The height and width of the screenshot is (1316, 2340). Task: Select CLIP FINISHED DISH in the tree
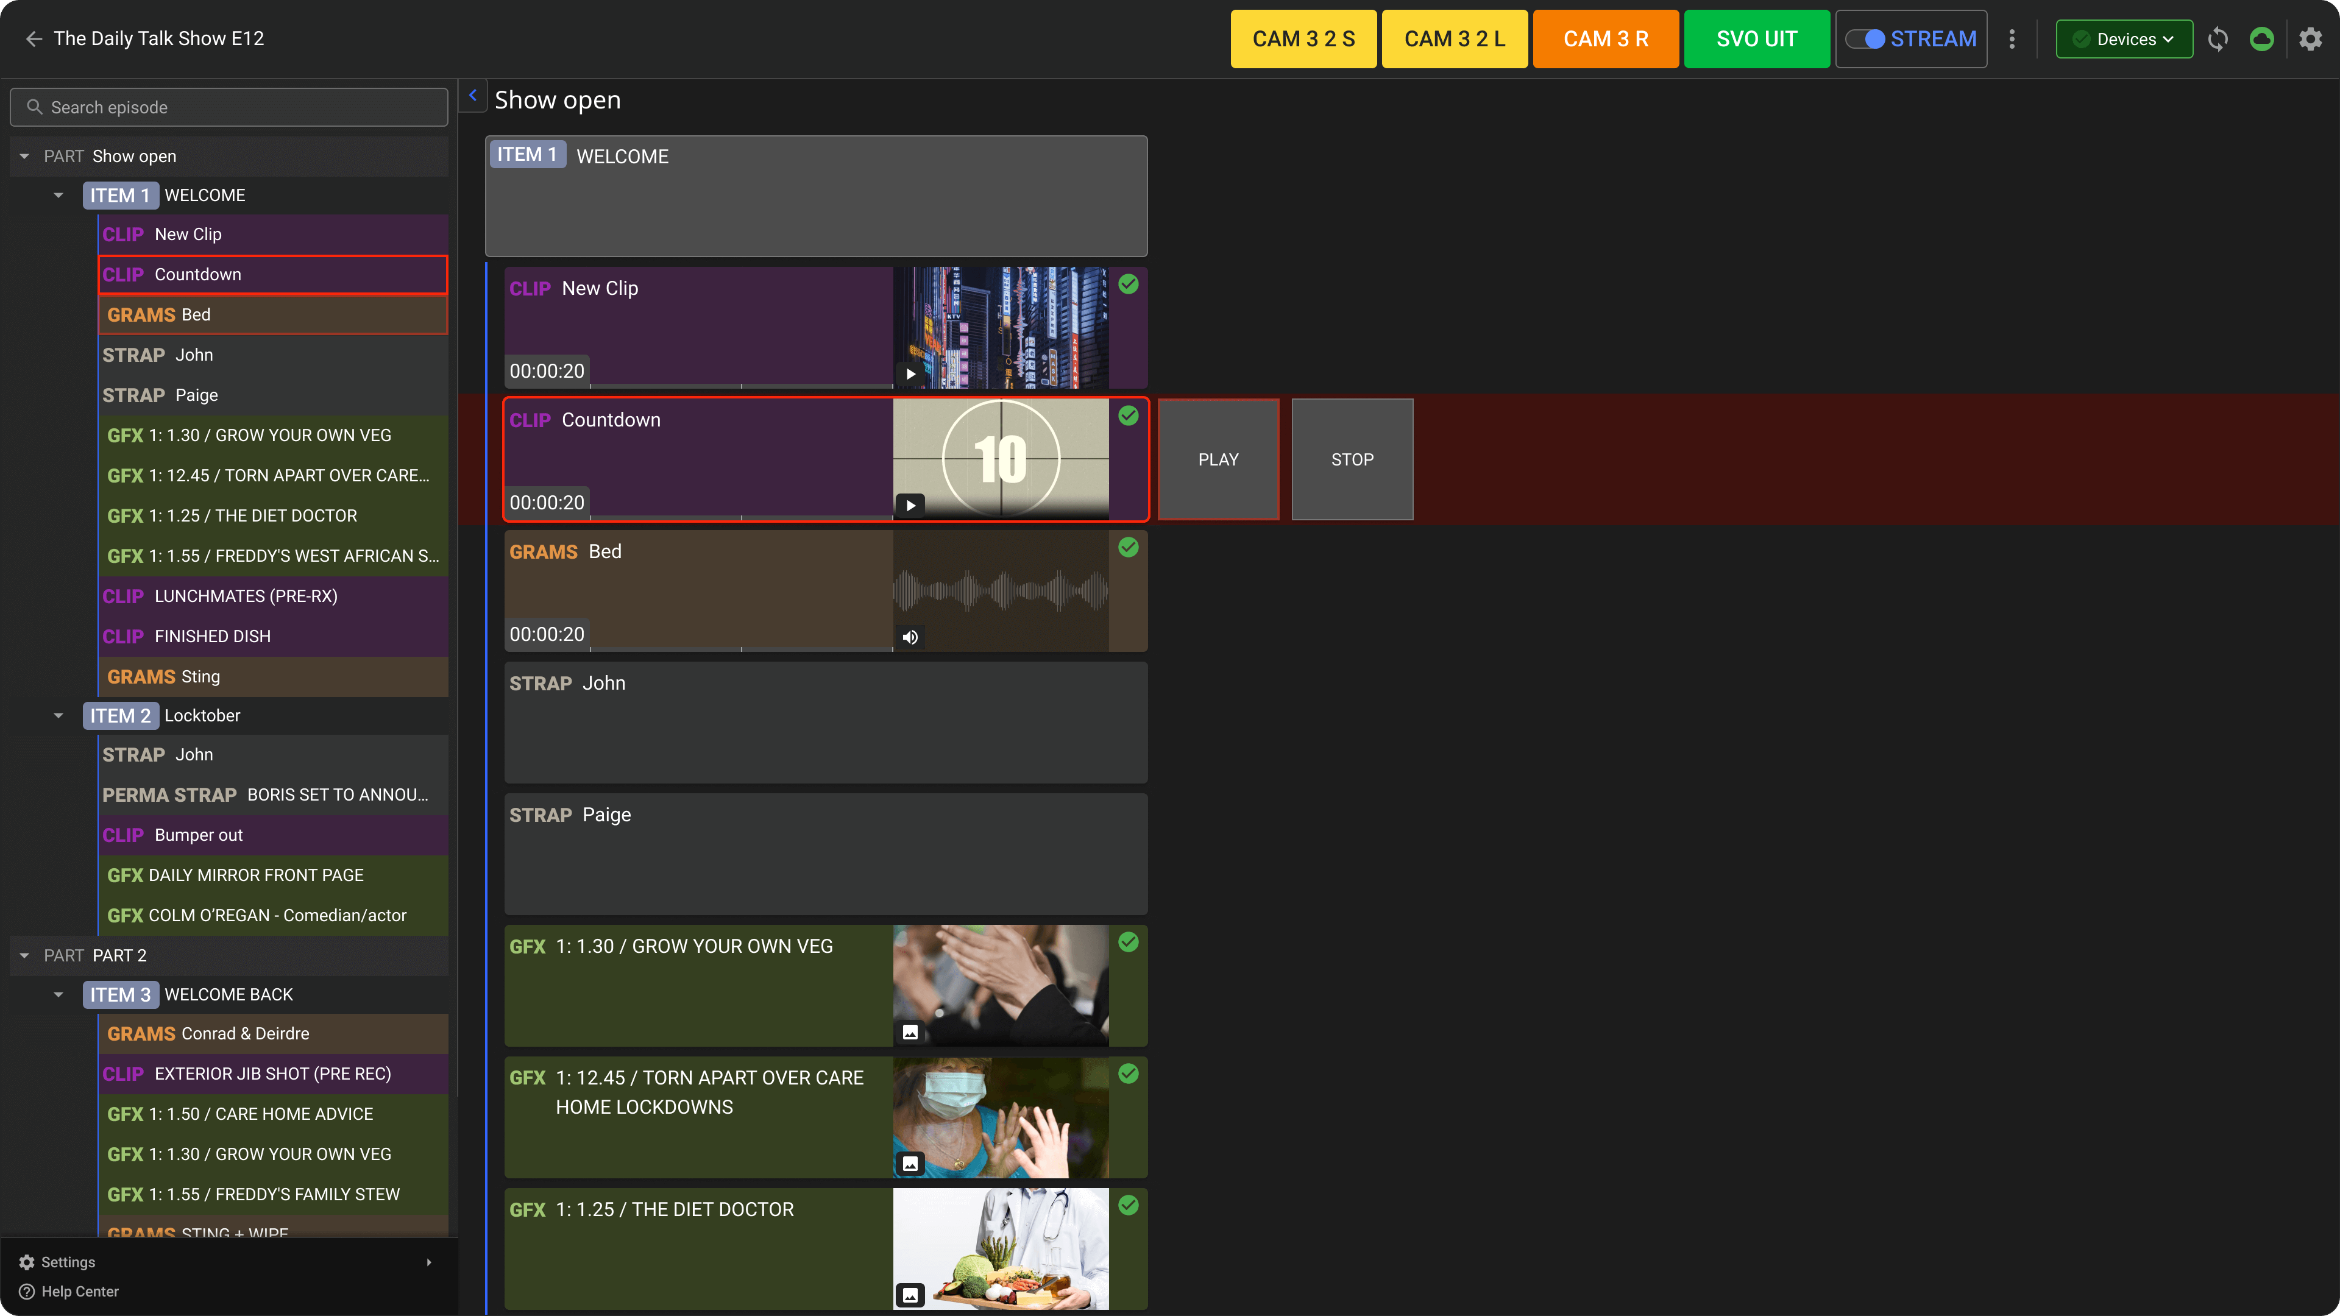272,637
